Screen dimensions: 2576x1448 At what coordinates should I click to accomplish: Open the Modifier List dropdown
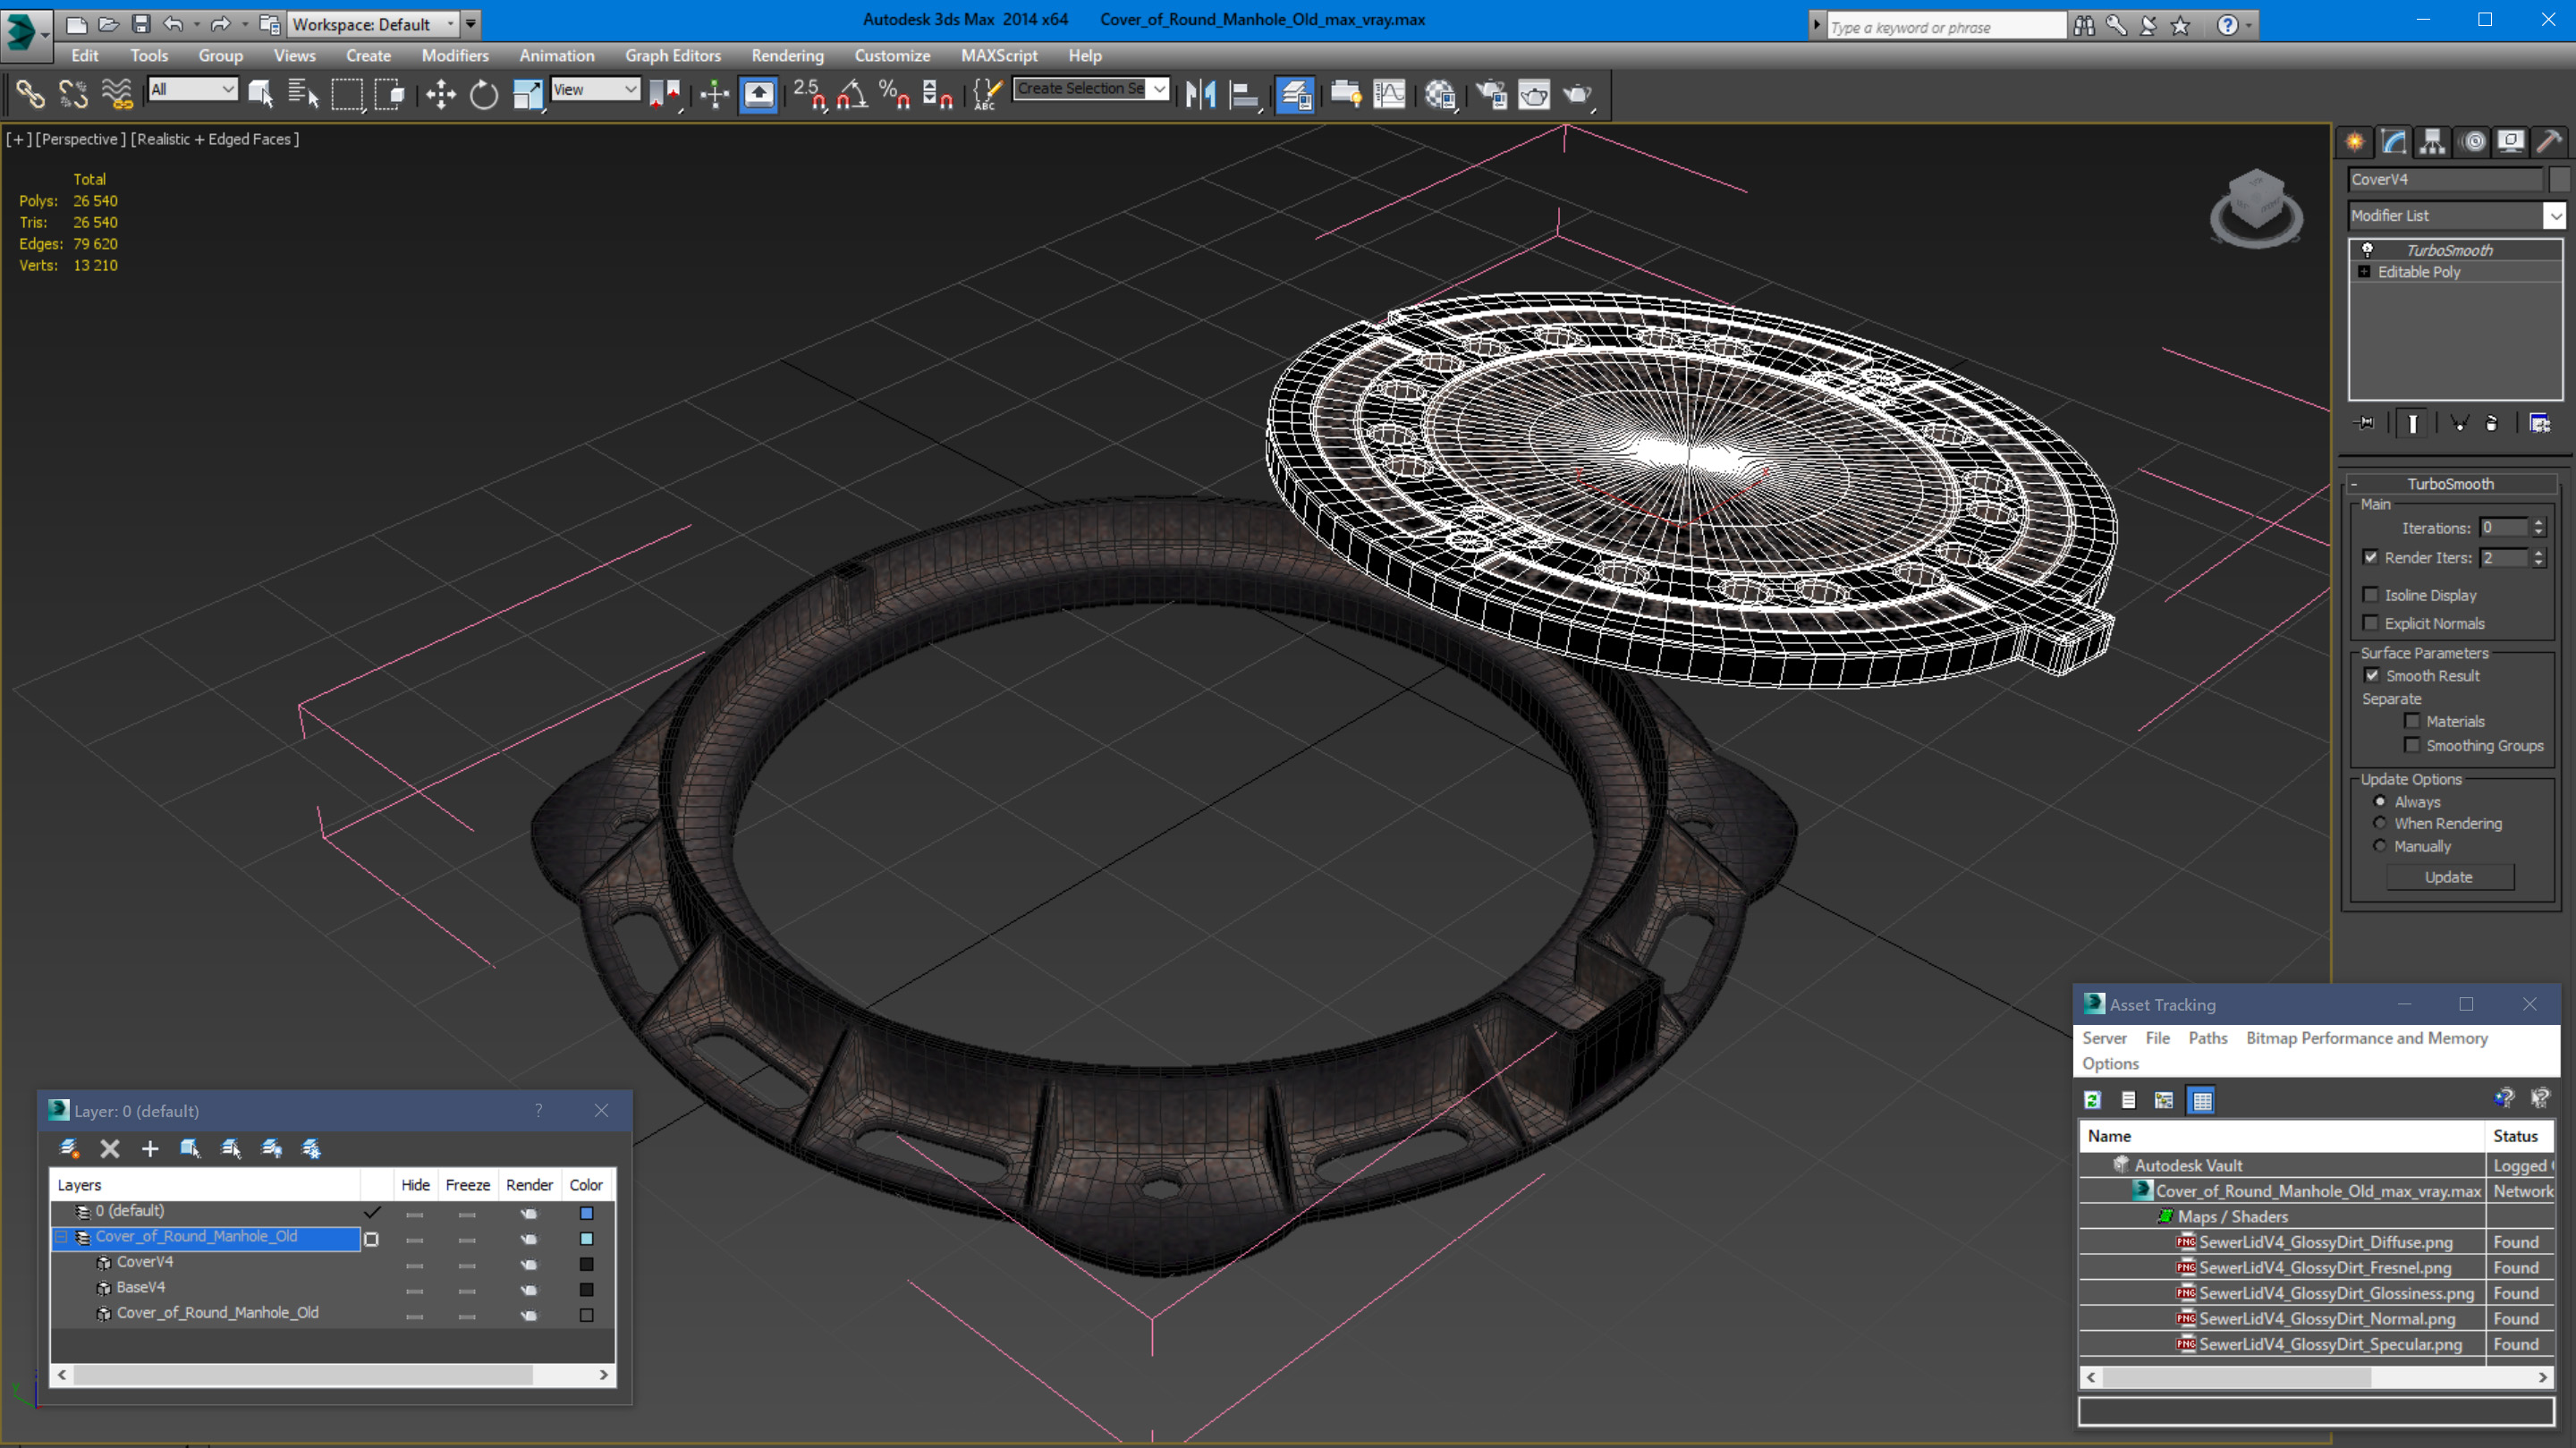click(2555, 215)
